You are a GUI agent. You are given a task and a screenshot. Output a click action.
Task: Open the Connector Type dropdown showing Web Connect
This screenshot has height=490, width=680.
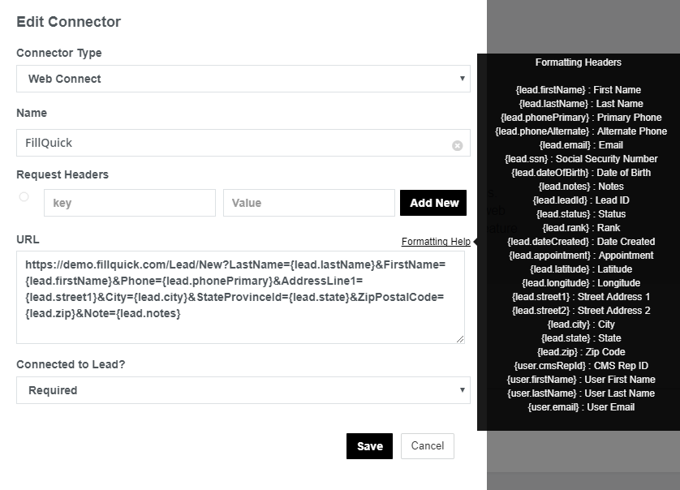tap(243, 79)
